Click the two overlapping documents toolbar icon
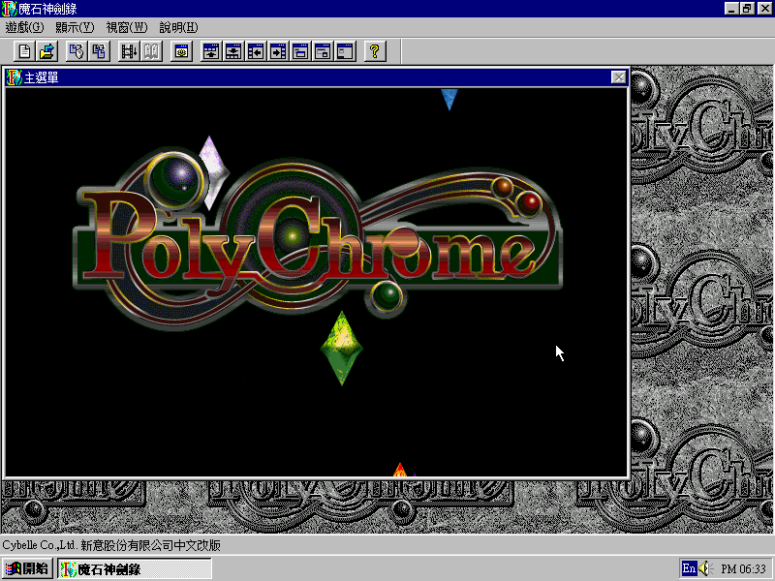 coord(99,51)
